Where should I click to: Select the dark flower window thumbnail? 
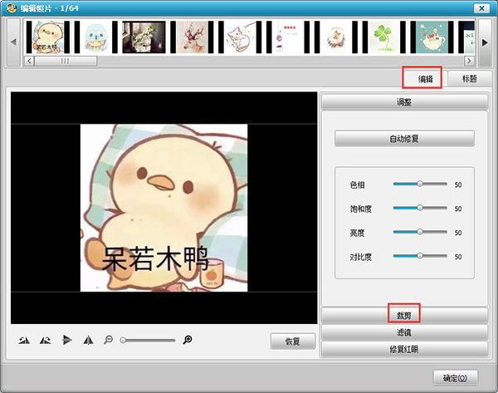(144, 37)
